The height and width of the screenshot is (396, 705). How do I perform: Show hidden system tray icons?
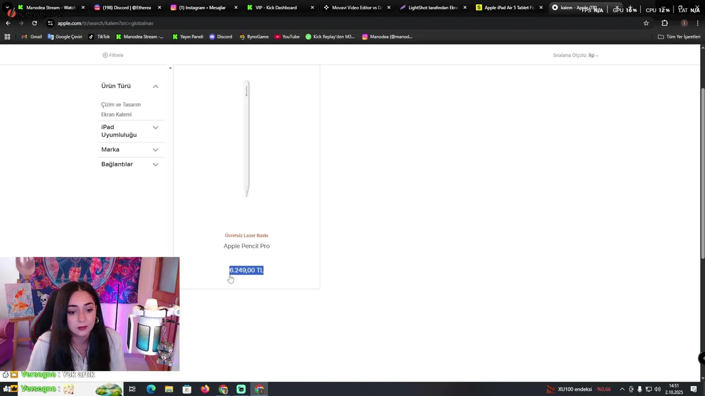(622, 389)
